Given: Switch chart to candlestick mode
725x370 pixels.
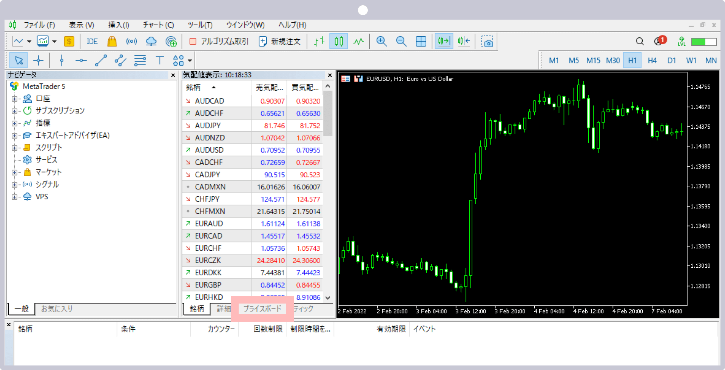Looking at the screenshot, I should 339,42.
